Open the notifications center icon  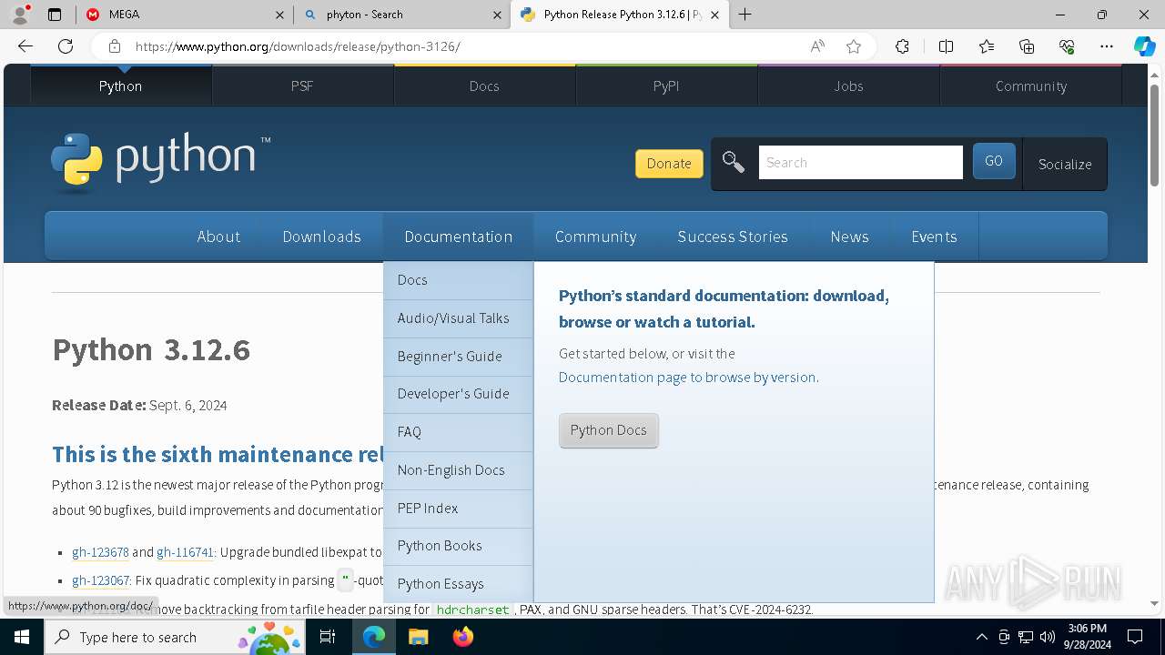pos(1135,637)
